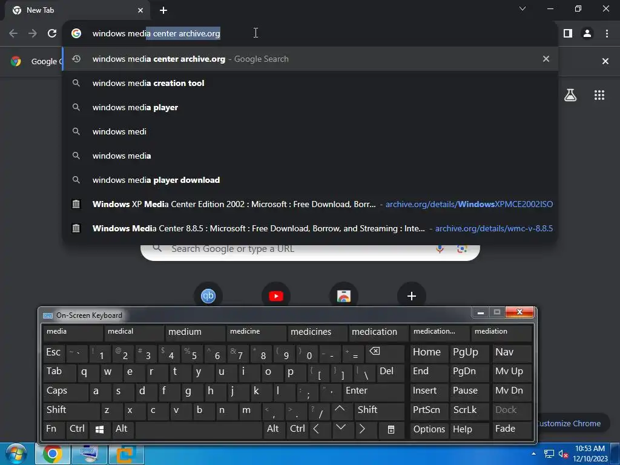The width and height of the screenshot is (620, 465).
Task: Open the Windows Start button
Action: pos(16,454)
